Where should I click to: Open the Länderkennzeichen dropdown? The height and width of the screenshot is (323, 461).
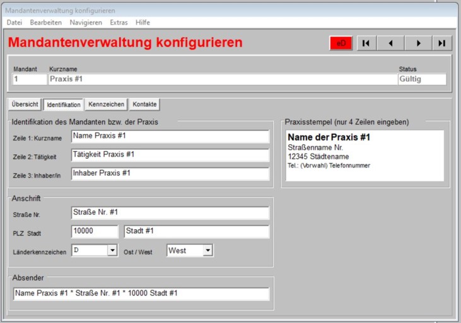point(112,251)
